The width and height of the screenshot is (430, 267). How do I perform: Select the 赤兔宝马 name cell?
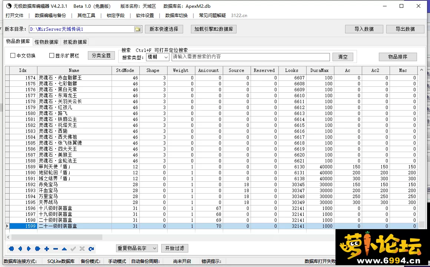coord(74,184)
